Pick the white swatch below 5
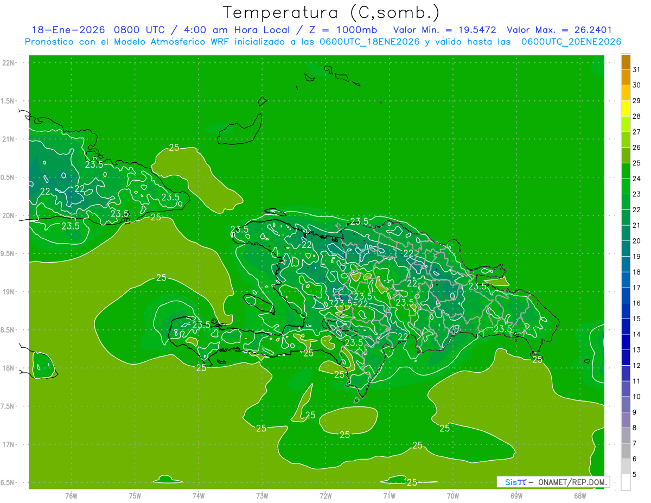 [626, 482]
